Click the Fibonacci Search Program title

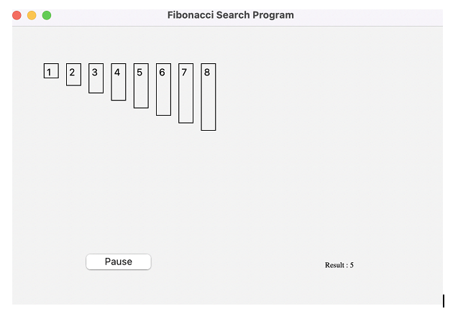pos(230,15)
